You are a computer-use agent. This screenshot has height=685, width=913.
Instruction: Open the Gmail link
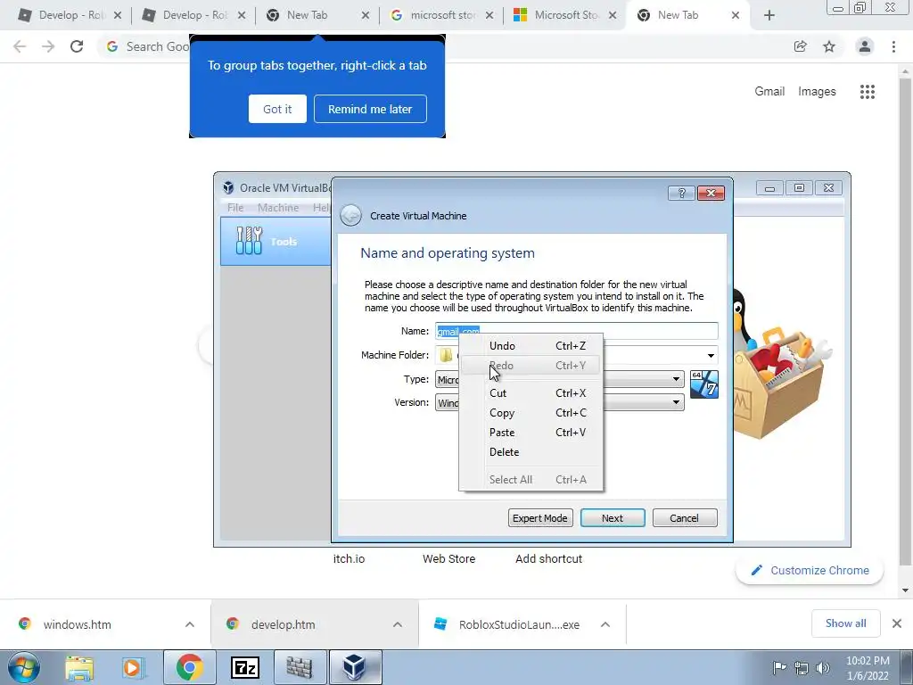point(769,92)
